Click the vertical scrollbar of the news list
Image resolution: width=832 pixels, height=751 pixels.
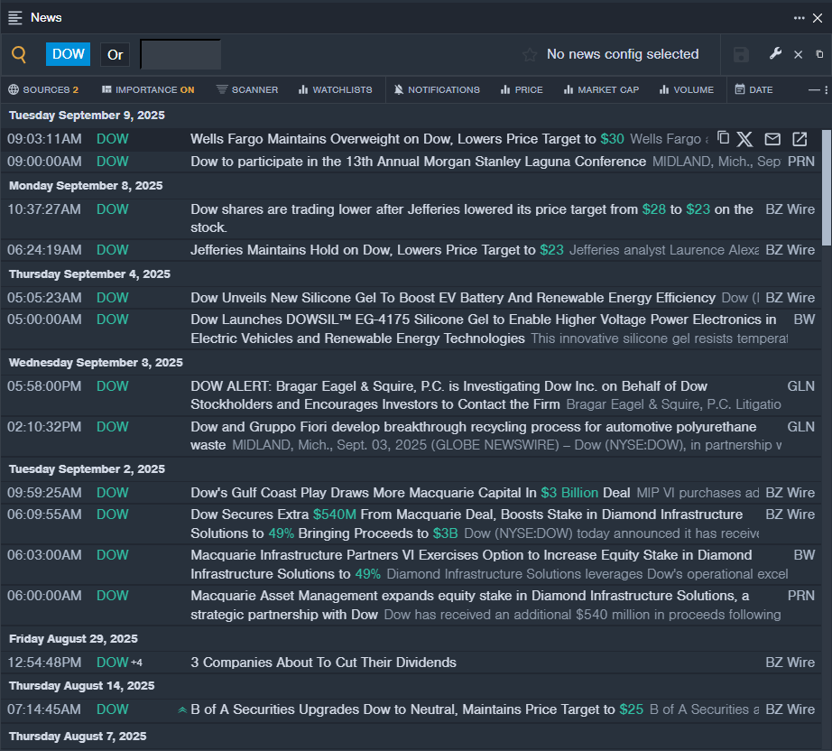[x=827, y=188]
